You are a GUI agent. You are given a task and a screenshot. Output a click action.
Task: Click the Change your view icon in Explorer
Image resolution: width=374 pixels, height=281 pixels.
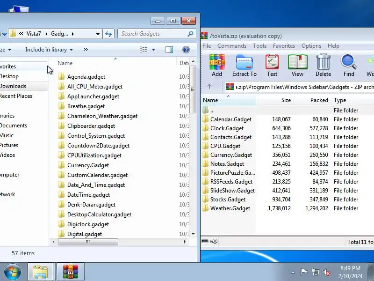coord(144,50)
